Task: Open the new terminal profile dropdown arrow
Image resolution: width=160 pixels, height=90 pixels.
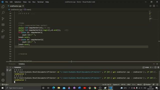Action: [x=153, y=67]
